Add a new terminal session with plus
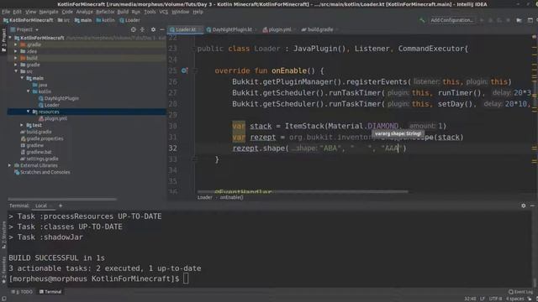Screen dimensions: 538x302 pos(61,206)
